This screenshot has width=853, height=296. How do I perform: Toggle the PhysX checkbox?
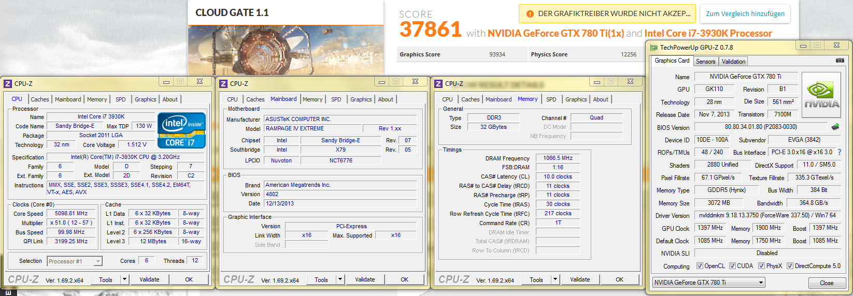click(761, 266)
